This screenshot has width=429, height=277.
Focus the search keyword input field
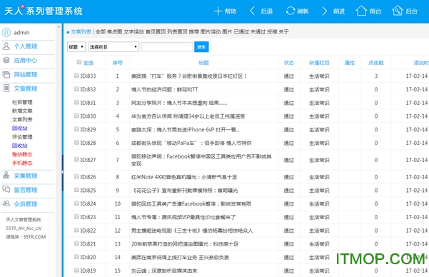[167, 47]
